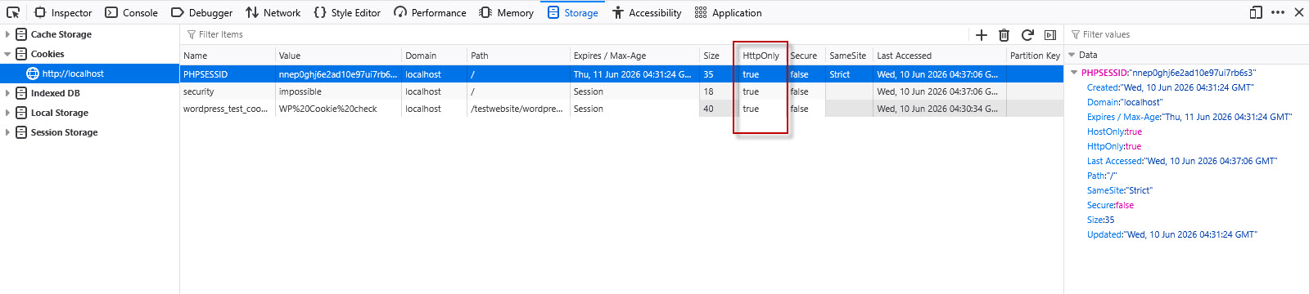This screenshot has height=294, width=1309.
Task: Close the developer tools panel
Action: (1298, 12)
